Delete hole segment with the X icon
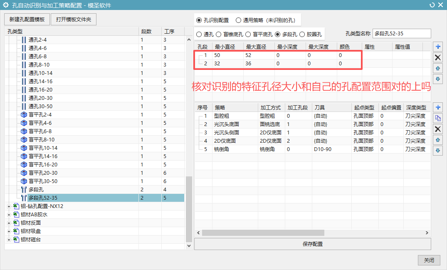This screenshot has height=270, width=447. coord(438,57)
